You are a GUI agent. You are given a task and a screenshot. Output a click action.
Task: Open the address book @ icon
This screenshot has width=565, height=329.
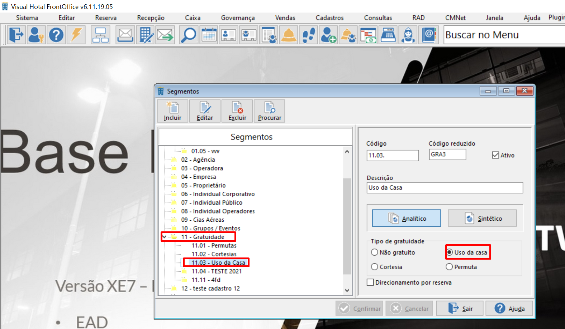pyautogui.click(x=429, y=35)
